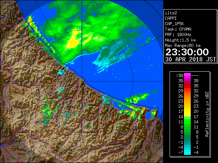The image size is (218, 163).
Task: Pick the cyan -7 dBZ legend swatch
Action: pos(187,152)
